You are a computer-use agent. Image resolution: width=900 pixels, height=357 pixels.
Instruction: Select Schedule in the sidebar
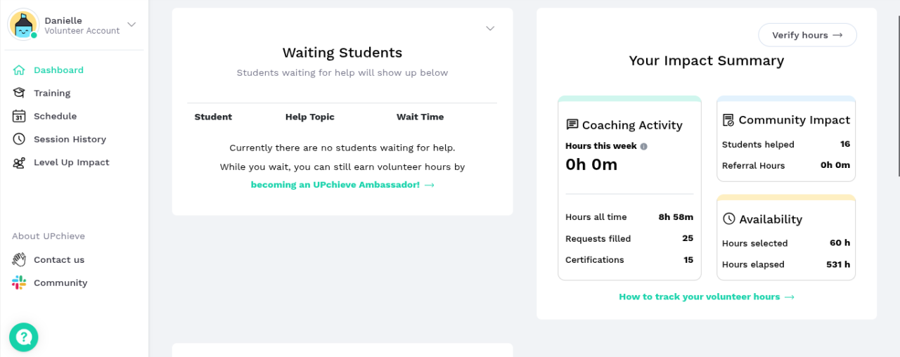[55, 116]
